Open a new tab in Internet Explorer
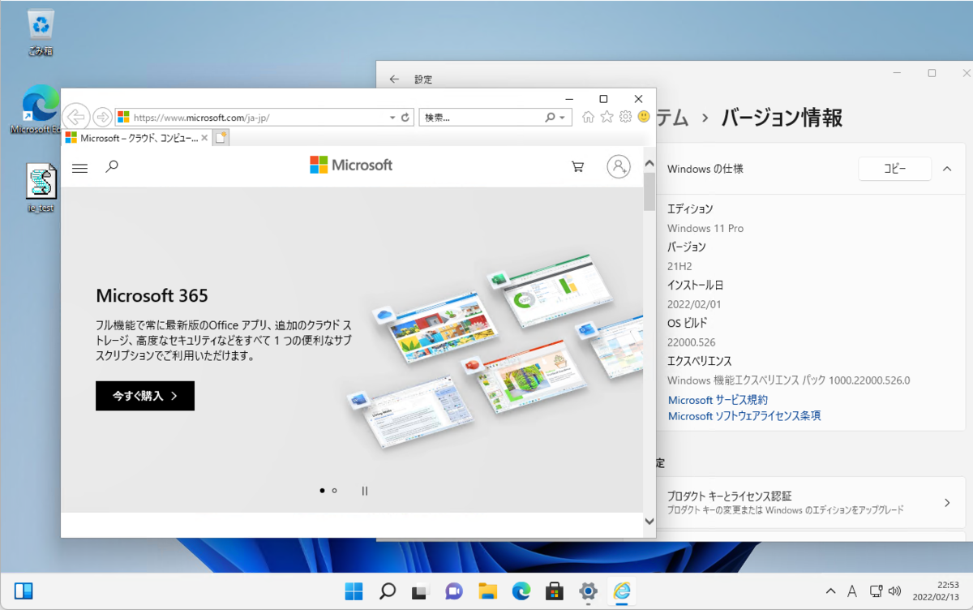973x610 pixels. point(221,138)
